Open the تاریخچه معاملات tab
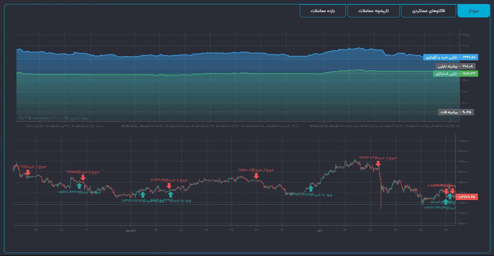Image resolution: width=494 pixels, height=256 pixels. pyautogui.click(x=373, y=11)
